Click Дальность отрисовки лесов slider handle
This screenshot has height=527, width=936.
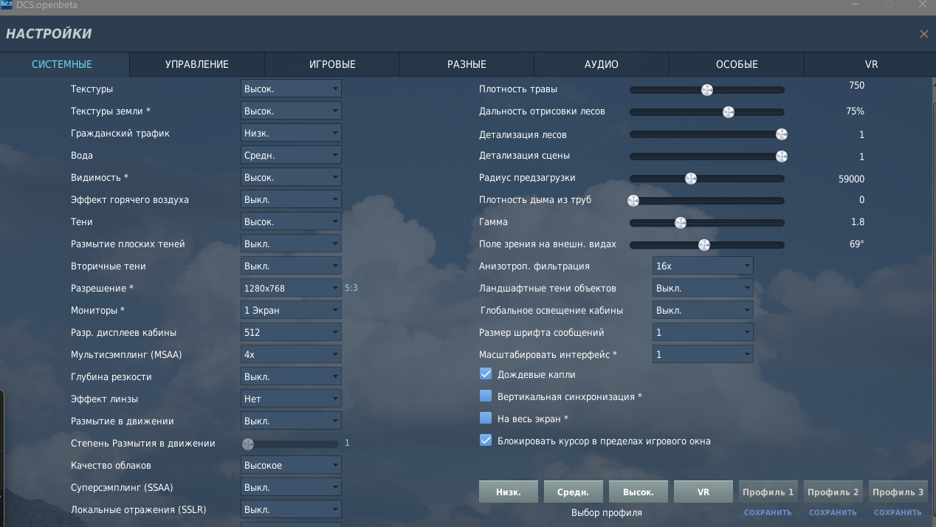click(729, 112)
